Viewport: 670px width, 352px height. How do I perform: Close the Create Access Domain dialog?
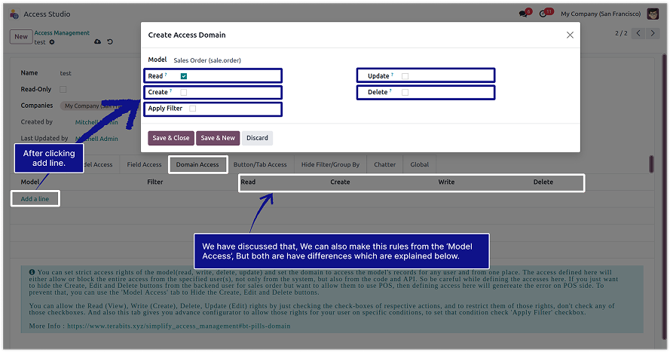[x=570, y=35]
